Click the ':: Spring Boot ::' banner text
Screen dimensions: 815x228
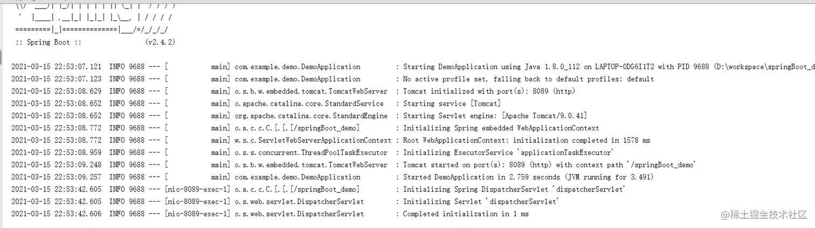click(49, 42)
